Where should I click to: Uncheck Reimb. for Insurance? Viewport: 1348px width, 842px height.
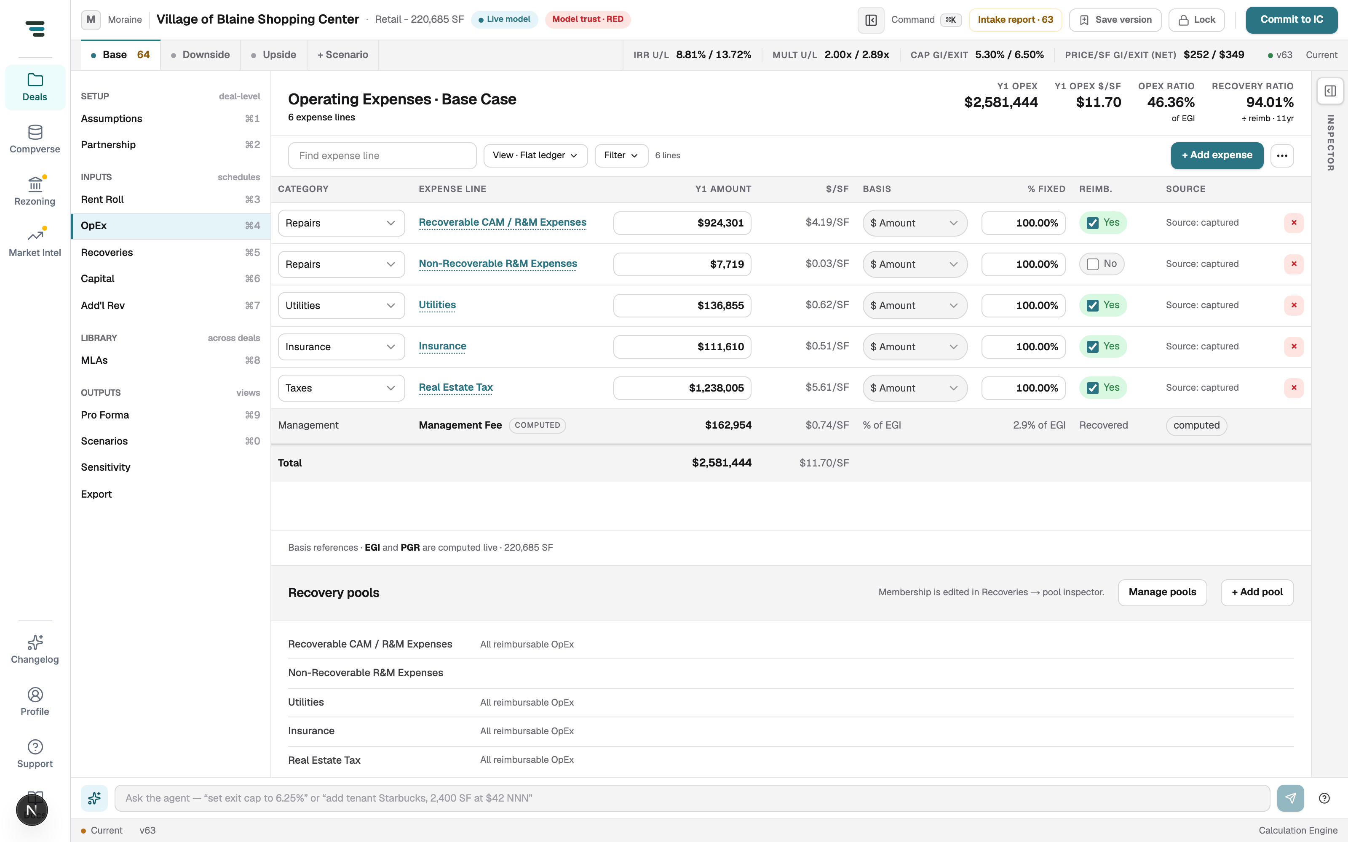(1092, 346)
